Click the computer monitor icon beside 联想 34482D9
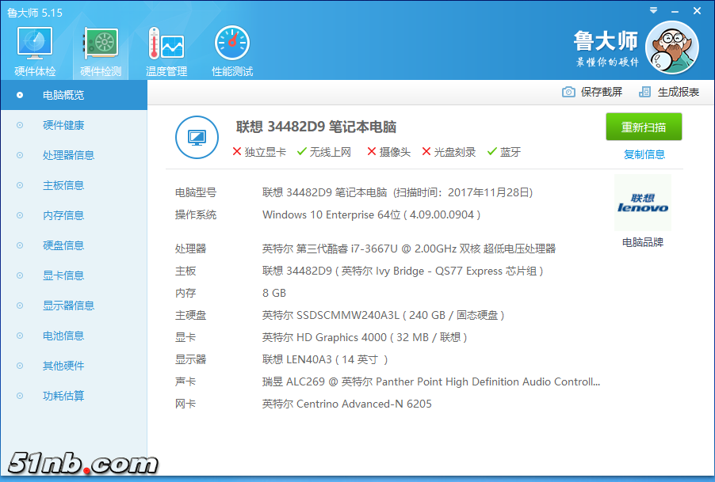The height and width of the screenshot is (482, 715). click(x=196, y=137)
